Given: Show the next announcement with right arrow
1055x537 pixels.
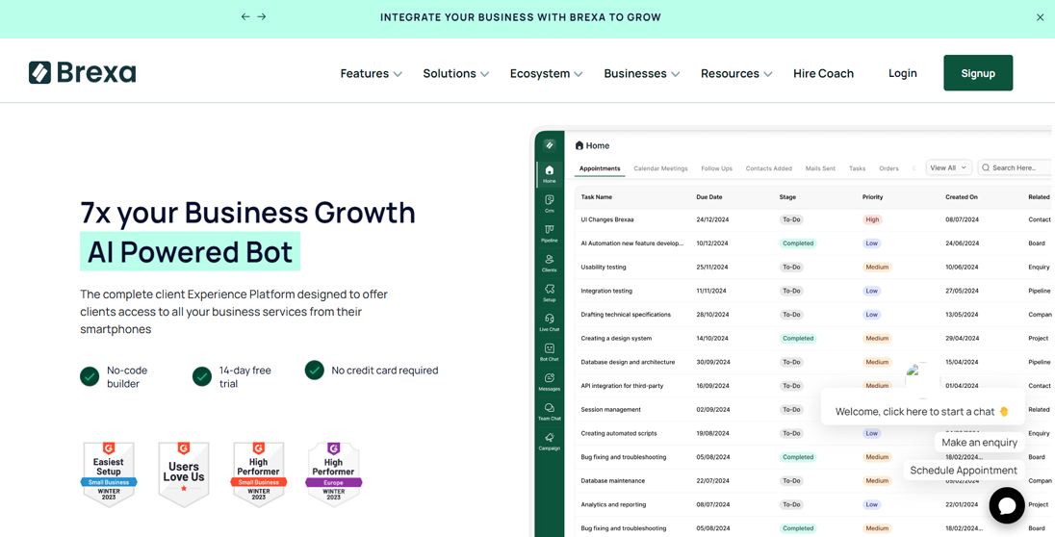Looking at the screenshot, I should [x=262, y=16].
